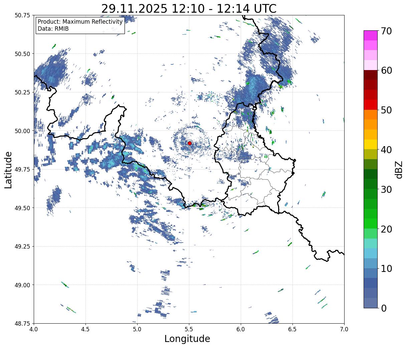The width and height of the screenshot is (407, 347).
Task: Click the longitude tick label 5.5
Action: tap(189, 329)
